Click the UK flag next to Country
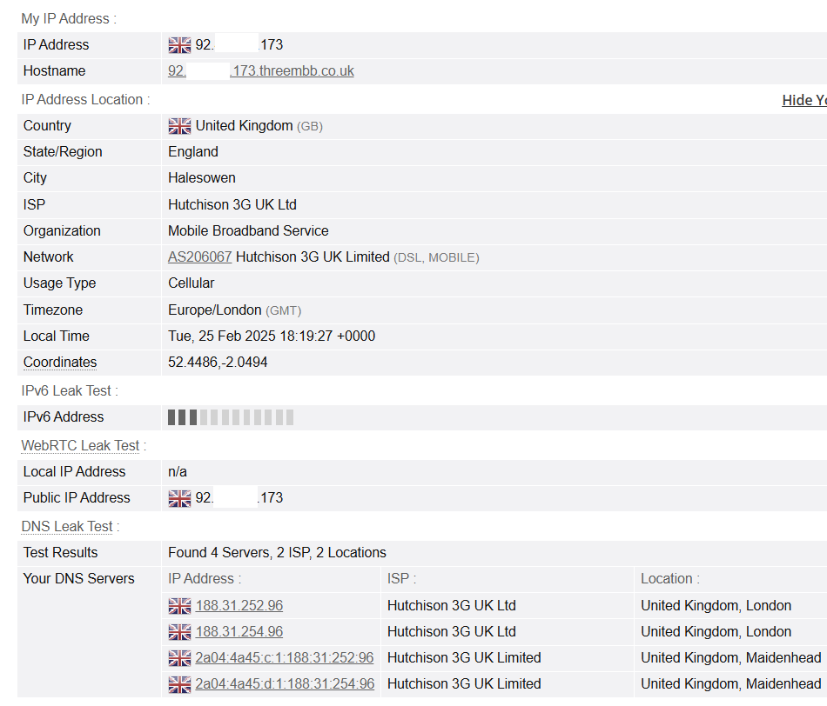 (x=179, y=126)
